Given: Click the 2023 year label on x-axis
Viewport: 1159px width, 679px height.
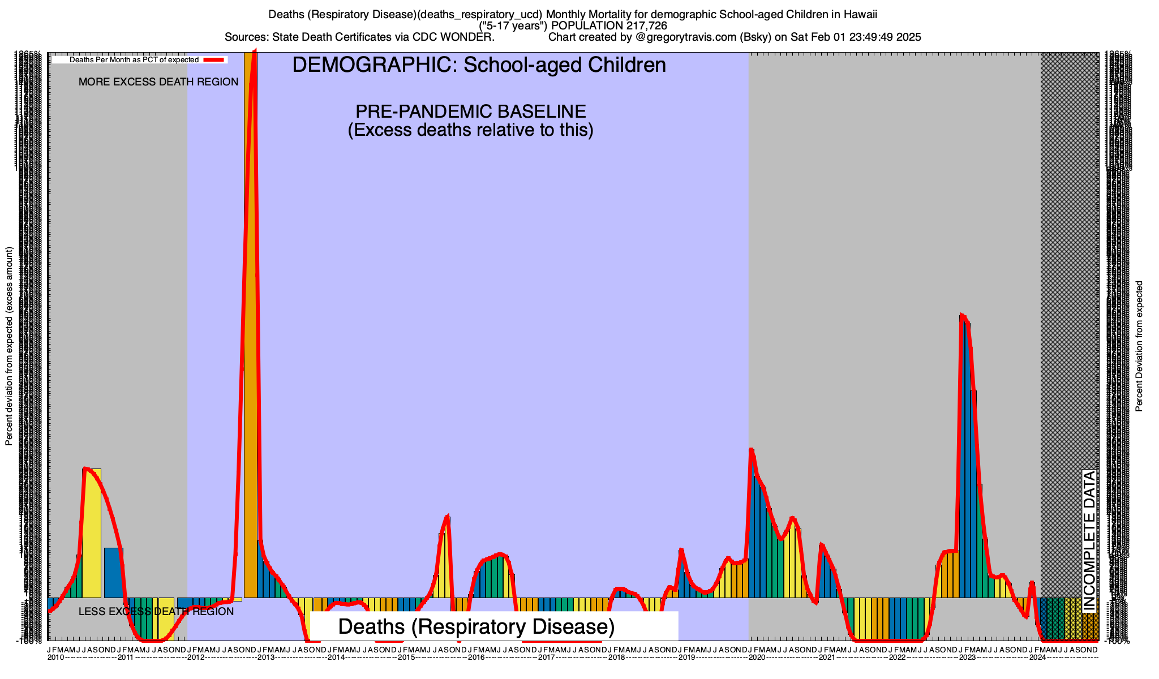Looking at the screenshot, I should coord(967,657).
